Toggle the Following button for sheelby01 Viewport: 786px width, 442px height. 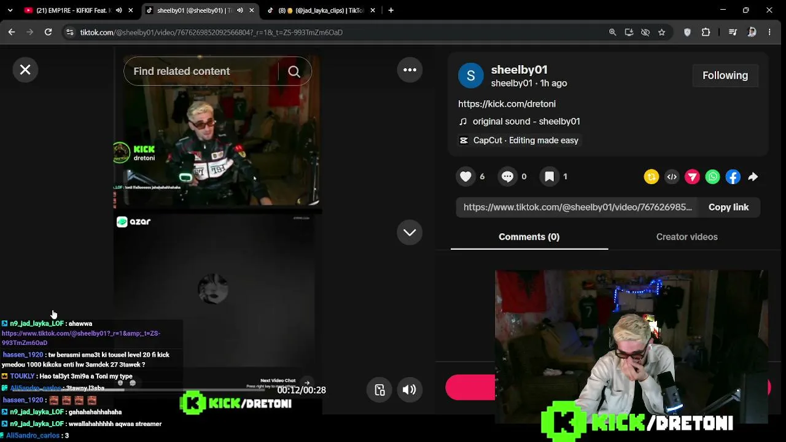tap(725, 76)
